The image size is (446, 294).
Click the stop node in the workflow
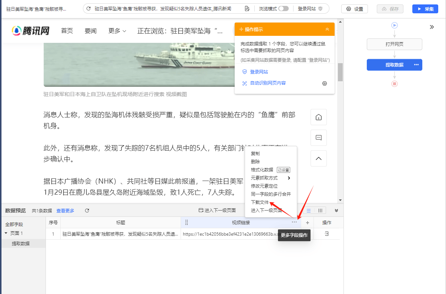395,84
